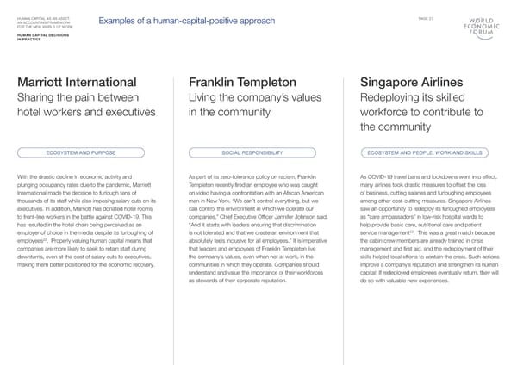Click page title 'Examples of a human-capital-positive approach'
517x365 pixels.
tap(187, 21)
